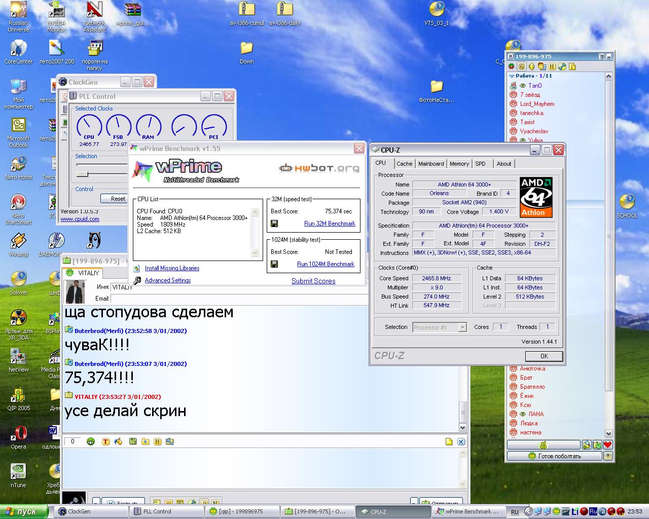Click the paint bucket background color icon in chat
Viewport: 649px width, 519px height.
tap(118, 441)
